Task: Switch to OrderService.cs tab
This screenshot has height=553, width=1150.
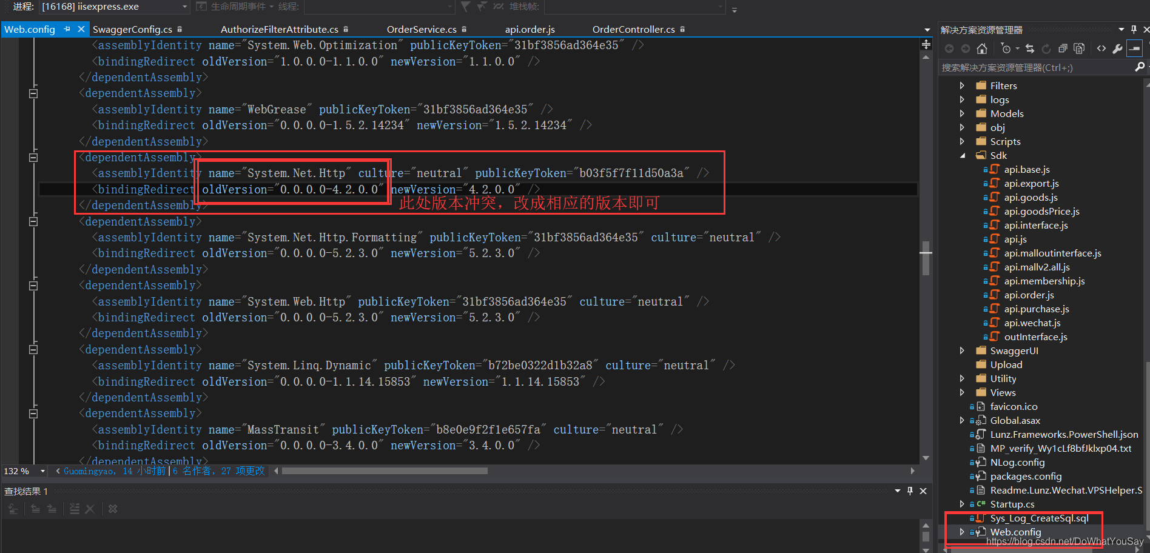Action: (x=422, y=29)
